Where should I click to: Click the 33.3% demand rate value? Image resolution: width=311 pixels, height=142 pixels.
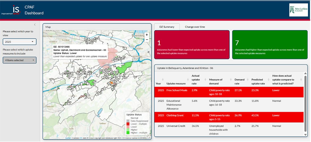238,101
